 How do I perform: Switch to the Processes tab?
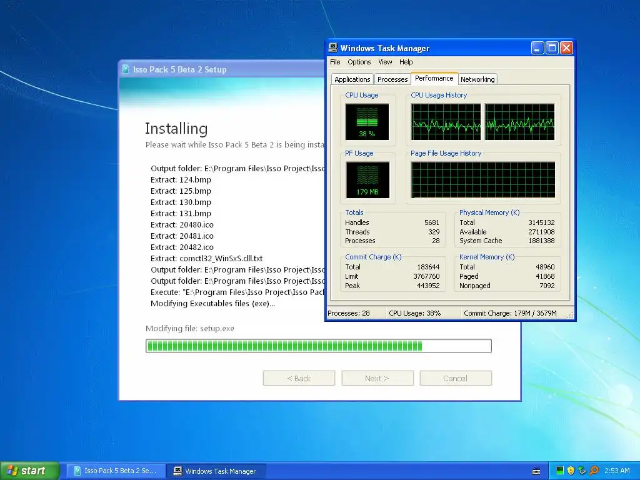(392, 79)
